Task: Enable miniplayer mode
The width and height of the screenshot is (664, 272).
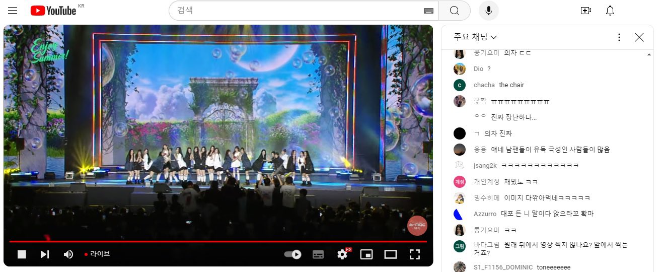Action: [x=366, y=254]
